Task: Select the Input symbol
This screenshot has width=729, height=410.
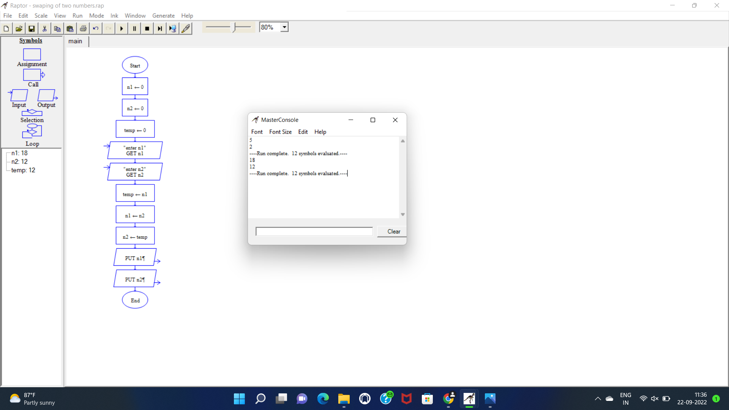Action: (x=18, y=96)
